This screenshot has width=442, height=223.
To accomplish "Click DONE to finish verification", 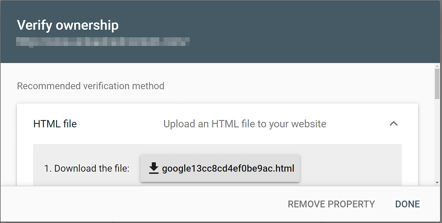I will pos(407,204).
